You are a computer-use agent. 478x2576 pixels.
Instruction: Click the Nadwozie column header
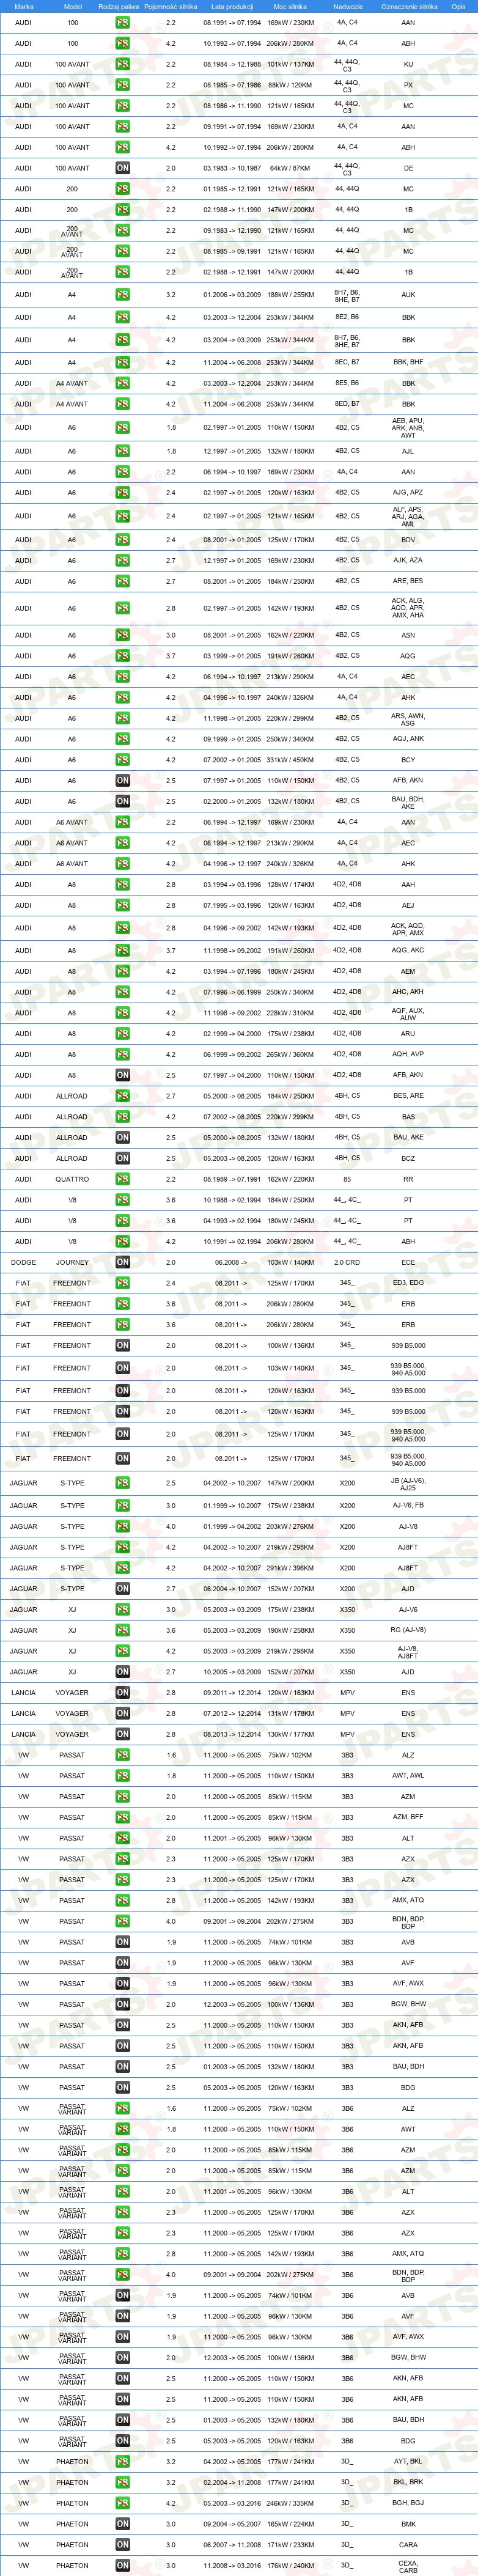click(x=347, y=6)
